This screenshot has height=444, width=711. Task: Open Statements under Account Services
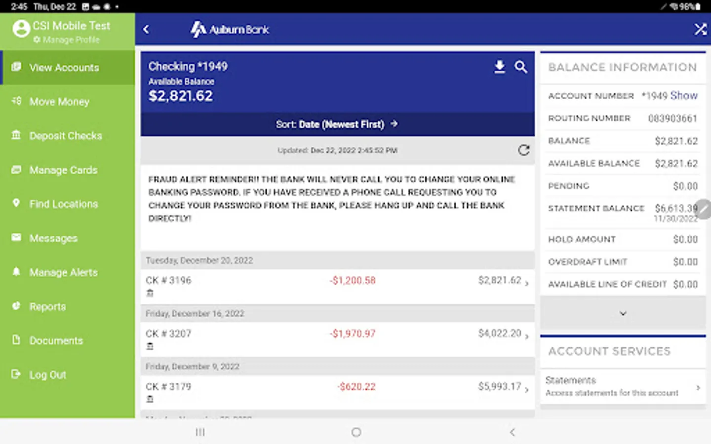pyautogui.click(x=623, y=386)
